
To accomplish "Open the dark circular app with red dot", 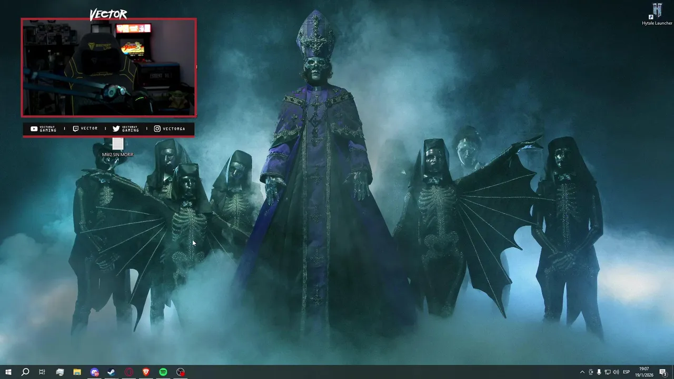I will click(181, 372).
